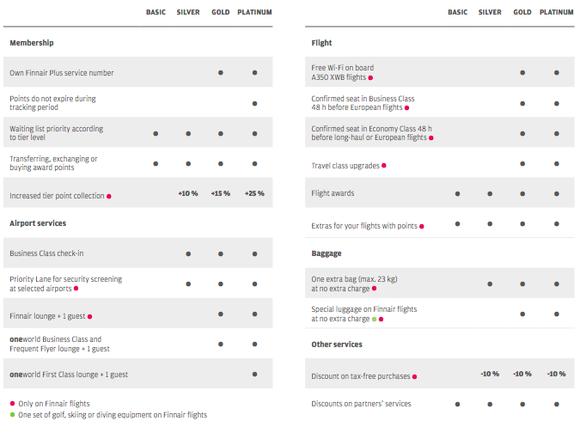Click the Extras for your flights with points row

pyautogui.click(x=440, y=224)
